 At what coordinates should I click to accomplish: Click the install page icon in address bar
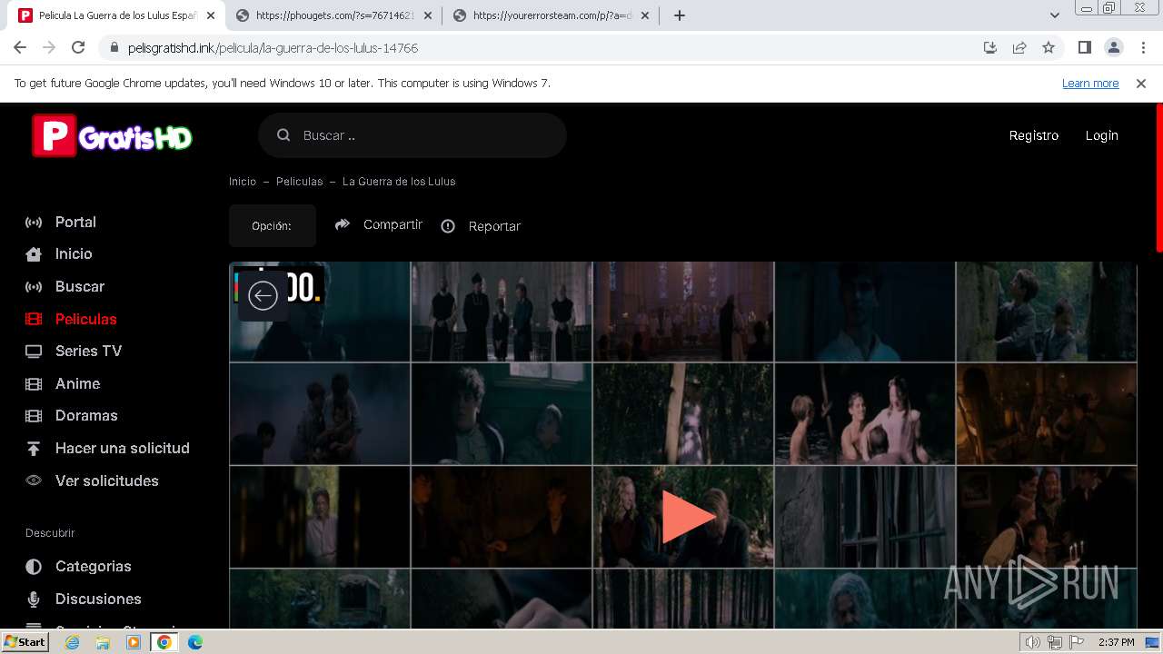coord(990,47)
